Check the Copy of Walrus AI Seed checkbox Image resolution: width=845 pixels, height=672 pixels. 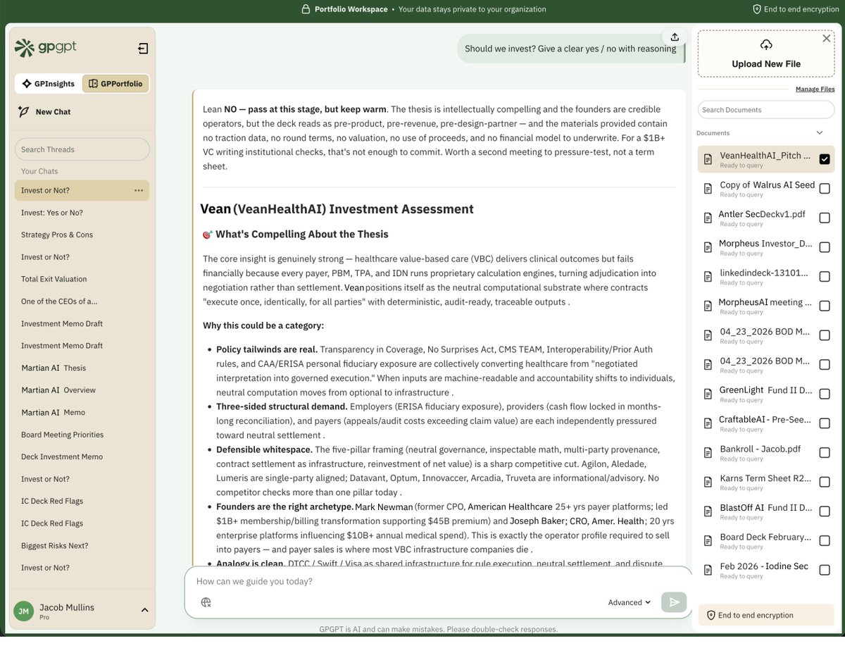(825, 189)
